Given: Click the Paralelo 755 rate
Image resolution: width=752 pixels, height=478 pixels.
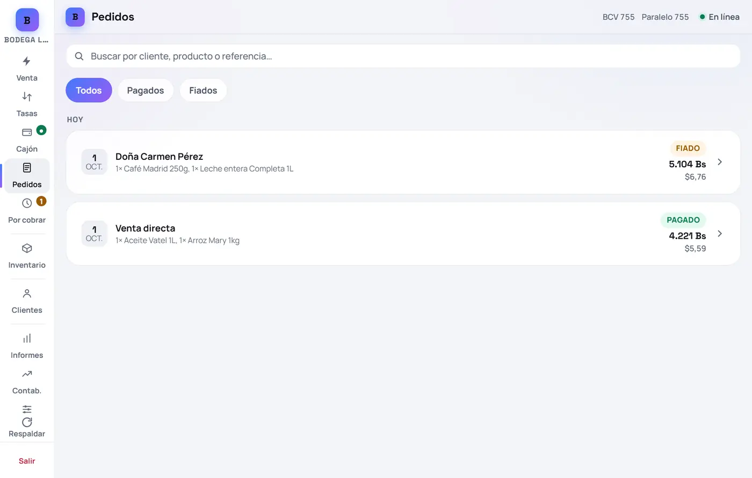Looking at the screenshot, I should point(665,17).
